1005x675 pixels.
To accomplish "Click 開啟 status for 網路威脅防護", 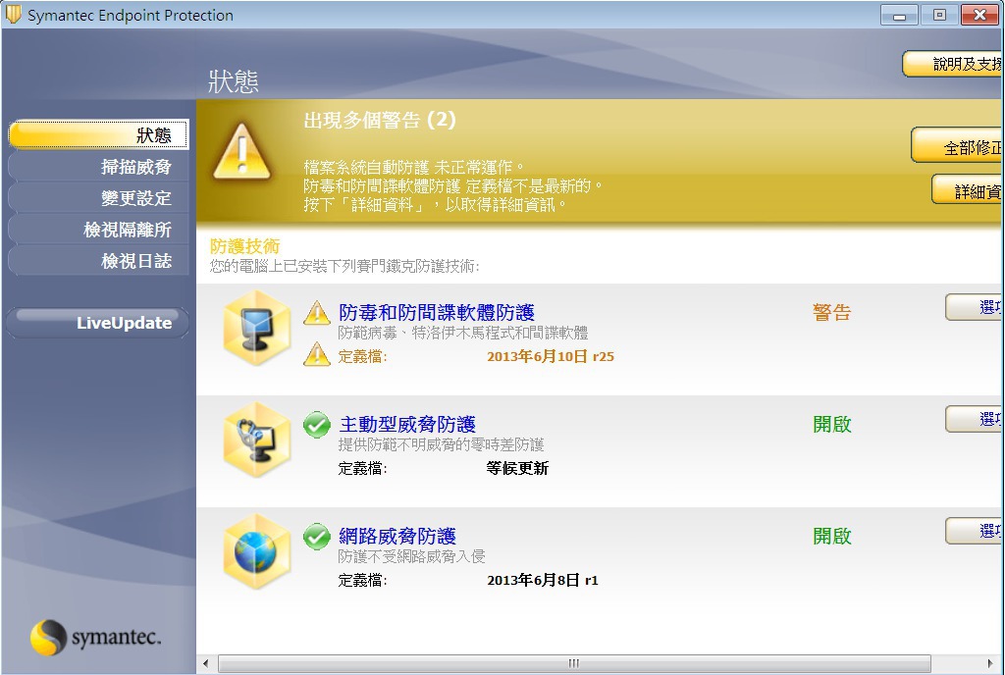I will tap(832, 536).
